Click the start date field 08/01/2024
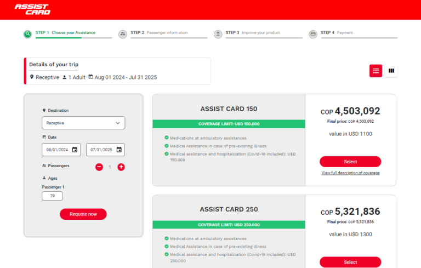The image size is (421, 268). pyautogui.click(x=61, y=150)
